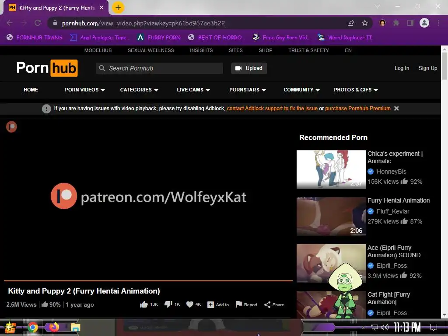Bookmark this page with the star icon
This screenshot has height=336, width=448.
point(365,23)
